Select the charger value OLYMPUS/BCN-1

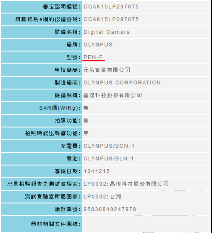click(x=109, y=146)
